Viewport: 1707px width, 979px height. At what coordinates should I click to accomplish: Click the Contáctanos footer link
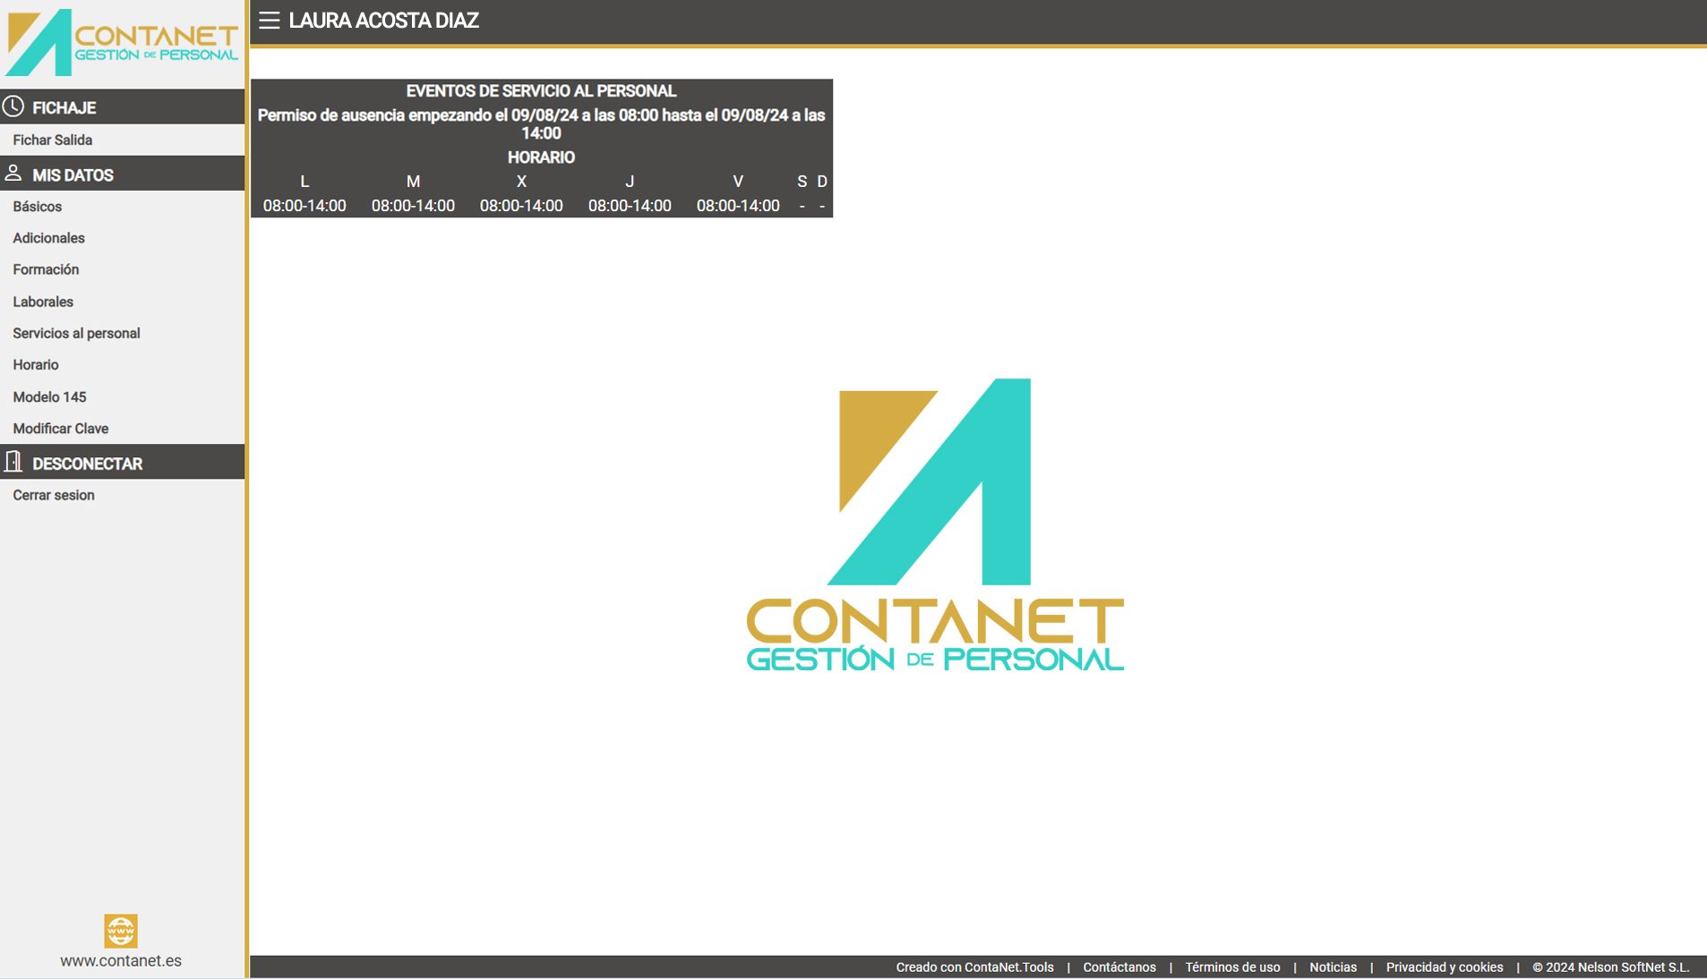[x=1119, y=967]
